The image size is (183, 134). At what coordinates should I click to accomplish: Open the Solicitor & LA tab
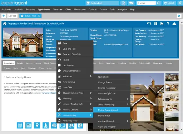click(x=144, y=63)
